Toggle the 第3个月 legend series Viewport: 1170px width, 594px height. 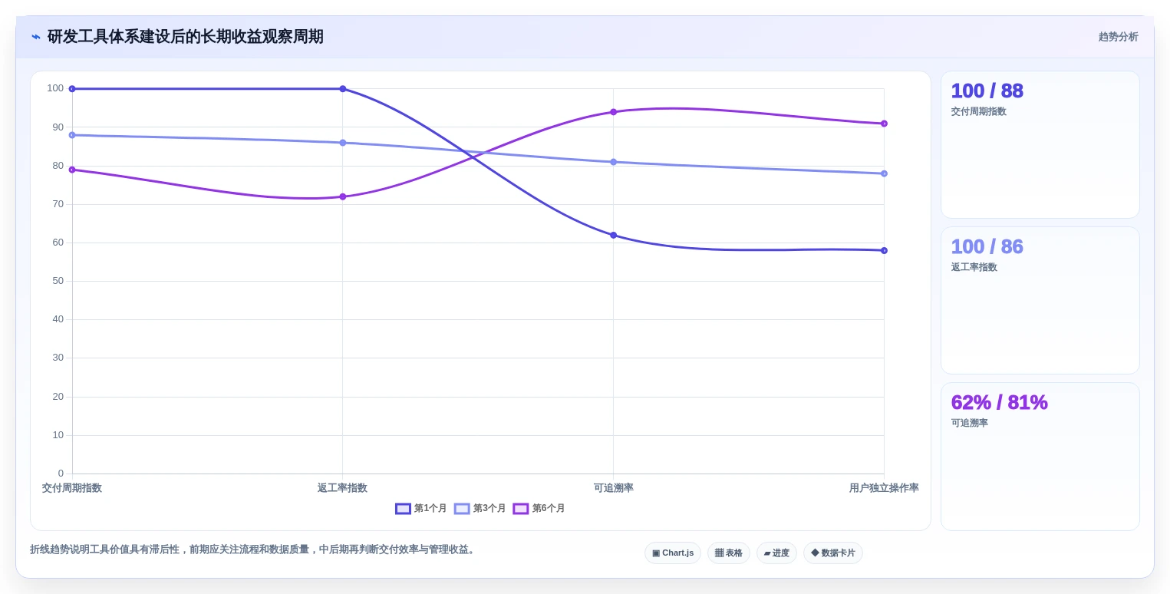pos(480,508)
